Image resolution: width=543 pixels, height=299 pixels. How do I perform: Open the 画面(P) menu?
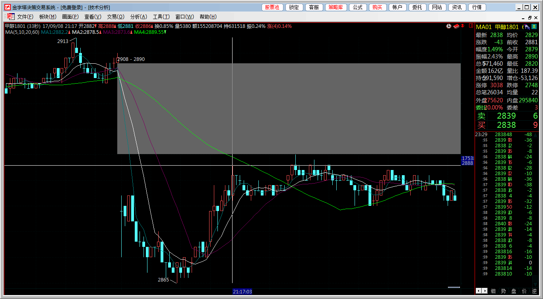coord(70,17)
